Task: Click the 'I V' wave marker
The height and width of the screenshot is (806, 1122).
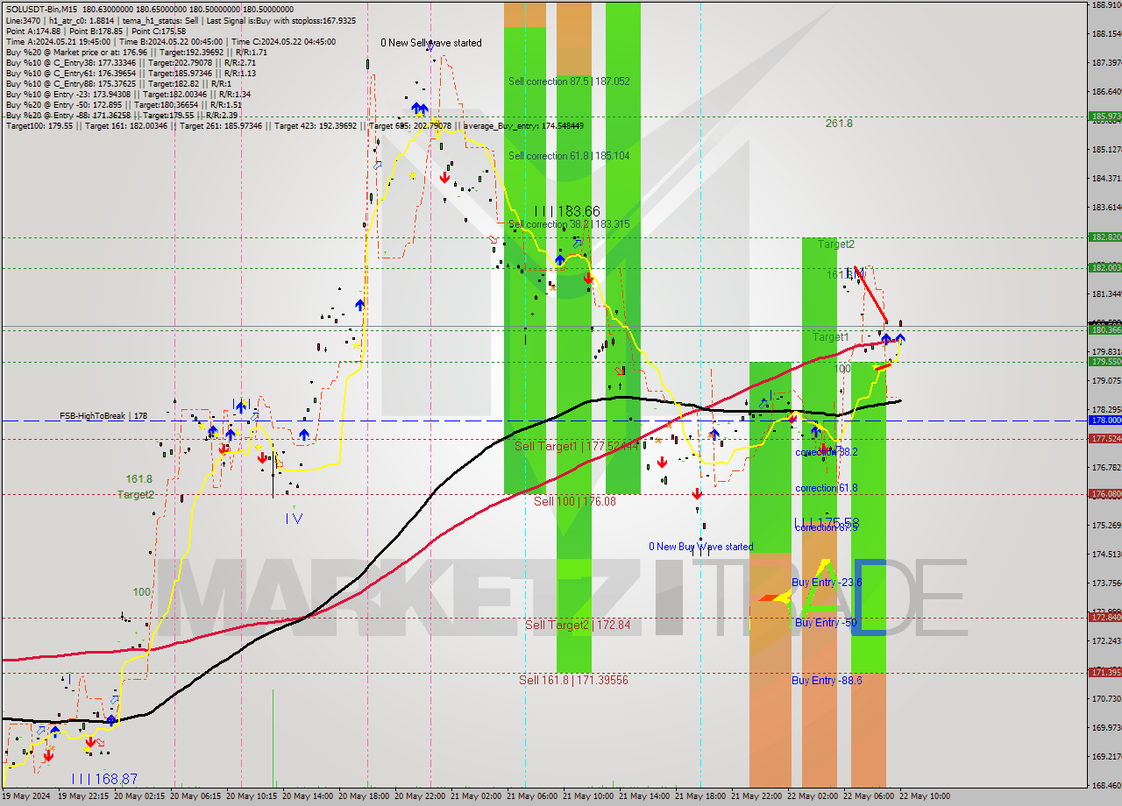Action: (294, 518)
